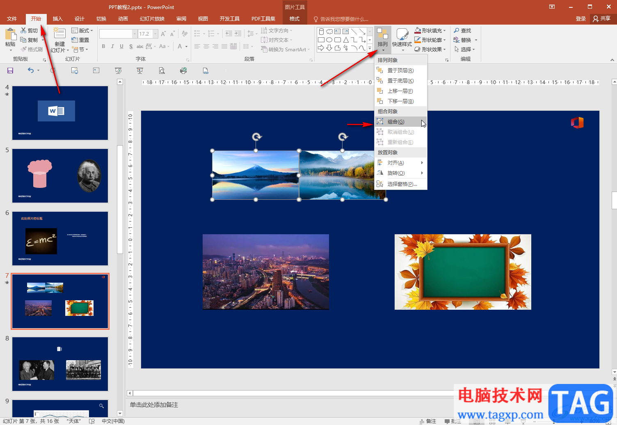
Task: Select slide 5 thumbnail with Einstein portrait
Action: [x=60, y=176]
